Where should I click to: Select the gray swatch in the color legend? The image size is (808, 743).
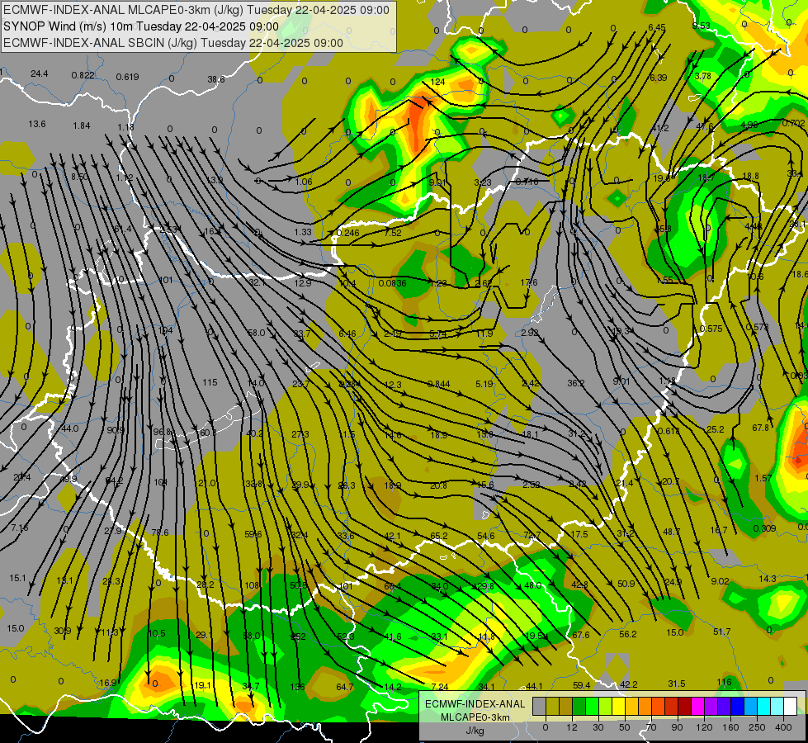539,706
